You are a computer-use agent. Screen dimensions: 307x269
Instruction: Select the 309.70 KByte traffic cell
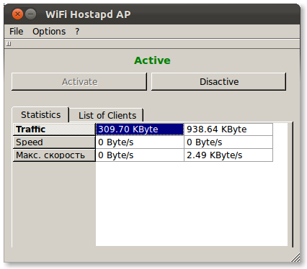[x=140, y=129]
